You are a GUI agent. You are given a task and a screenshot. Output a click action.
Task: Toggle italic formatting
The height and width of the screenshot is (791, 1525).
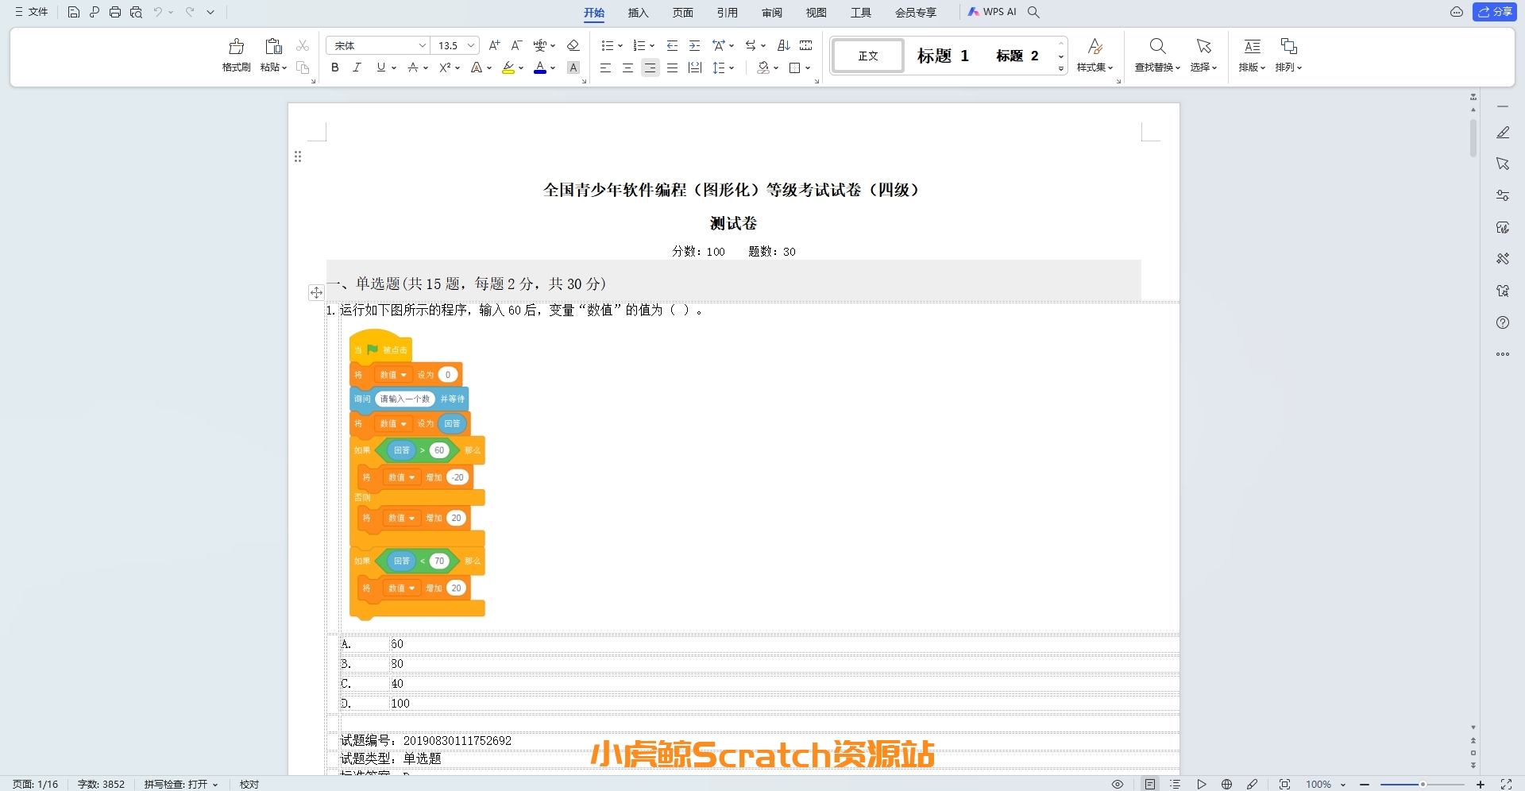(x=357, y=68)
